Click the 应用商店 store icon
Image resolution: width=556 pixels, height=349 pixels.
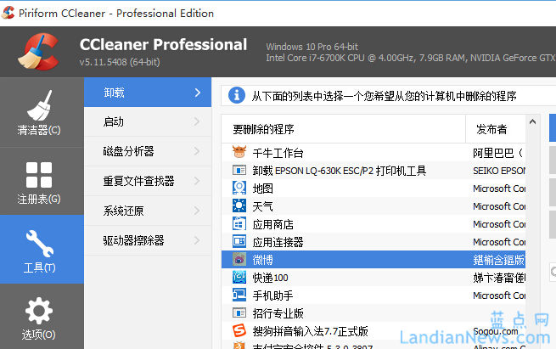click(x=239, y=224)
